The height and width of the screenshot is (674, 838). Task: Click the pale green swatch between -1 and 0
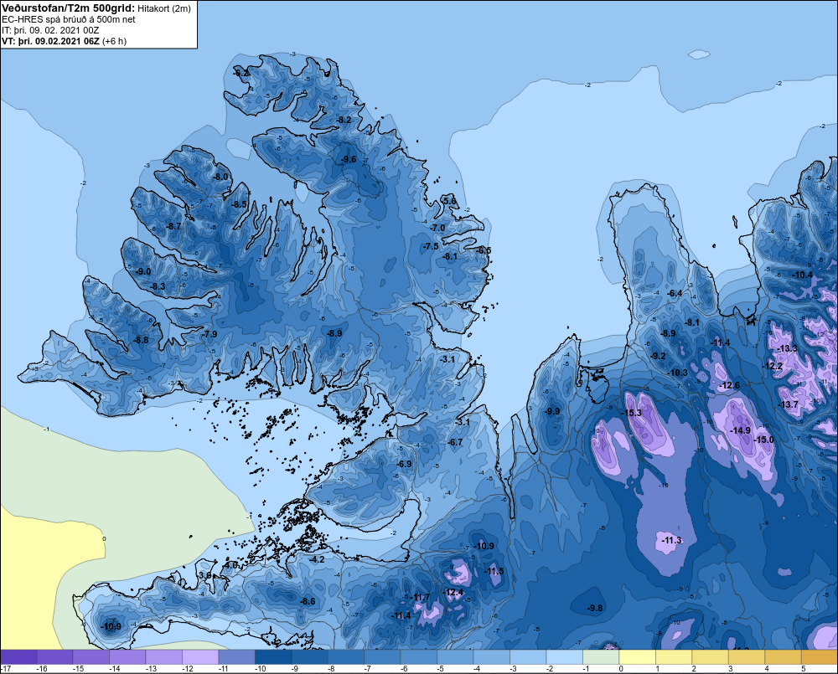click(x=601, y=657)
